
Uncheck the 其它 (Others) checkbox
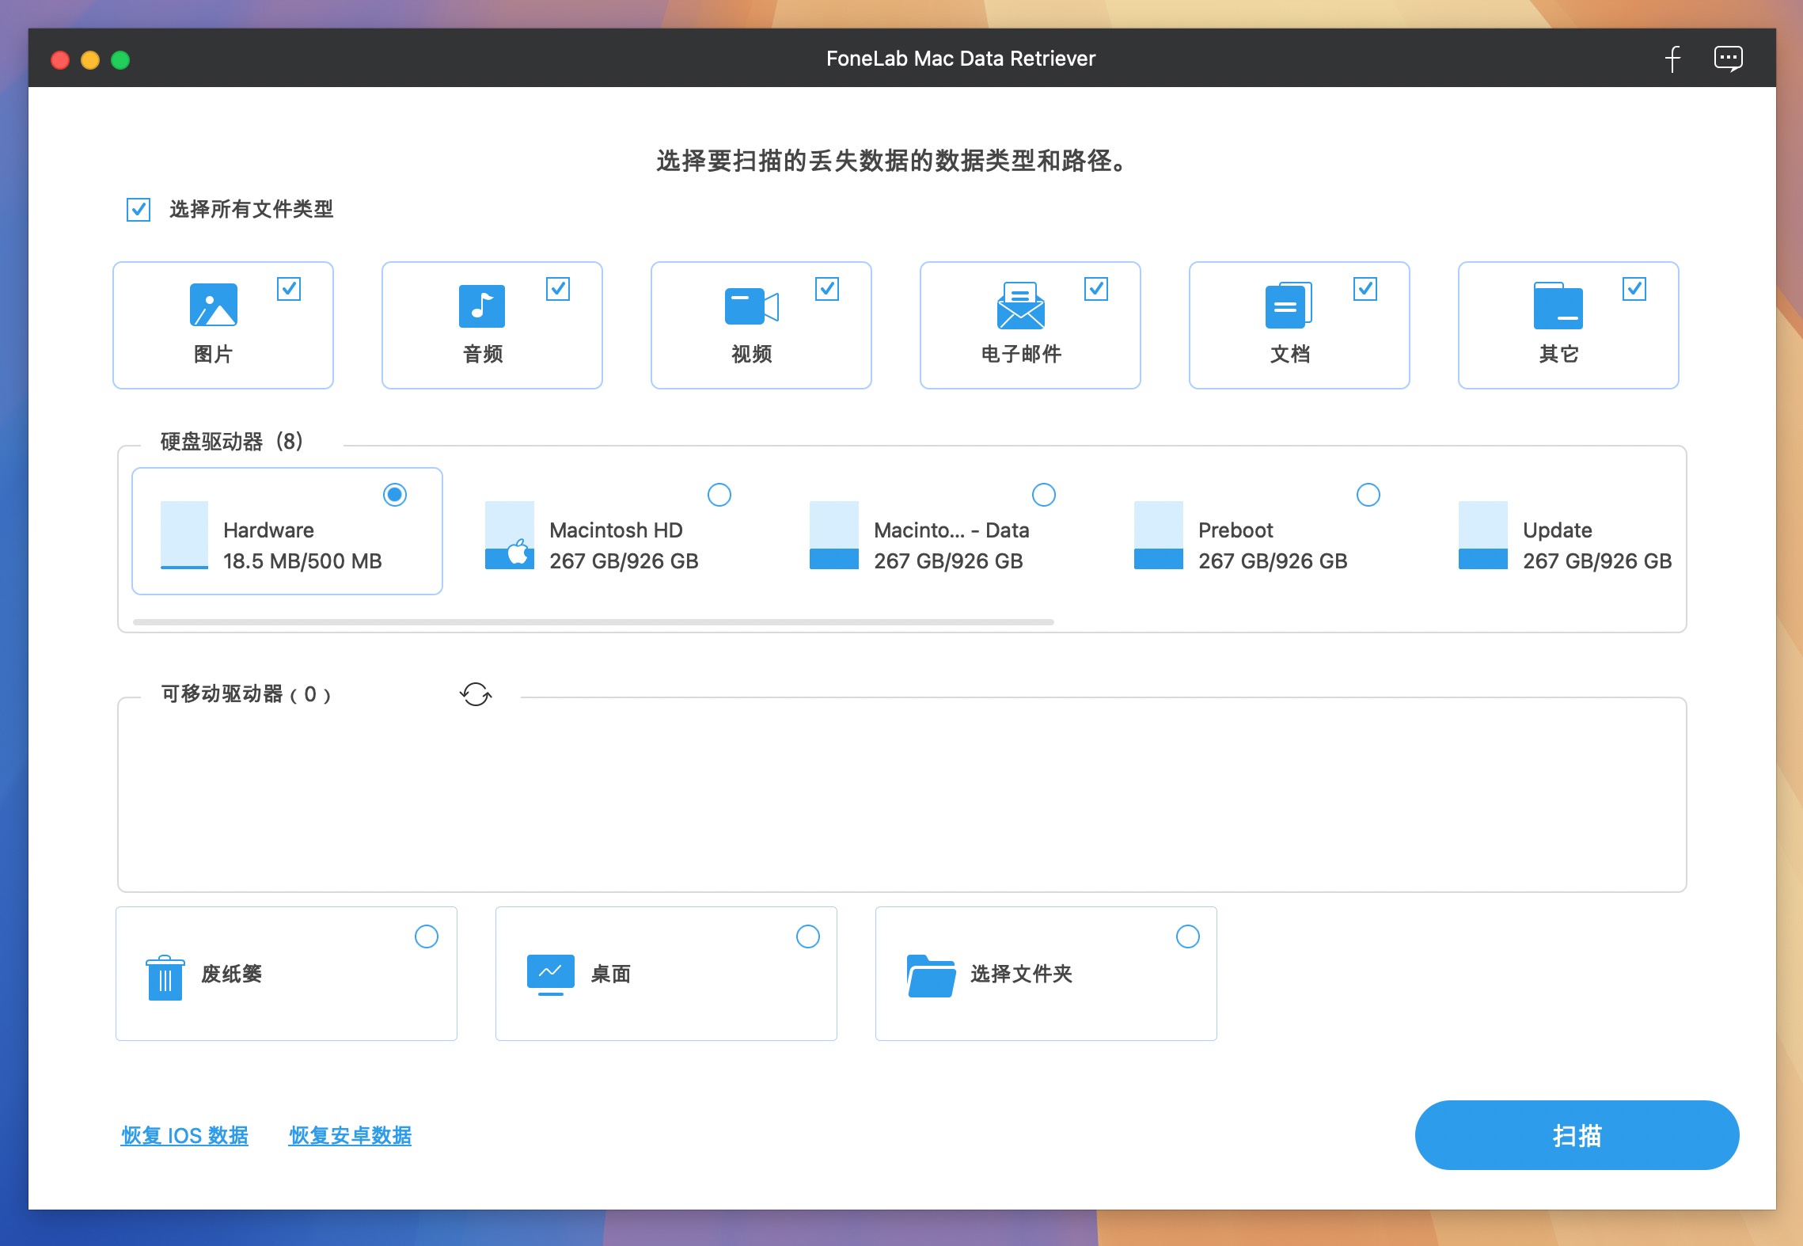tap(1634, 289)
